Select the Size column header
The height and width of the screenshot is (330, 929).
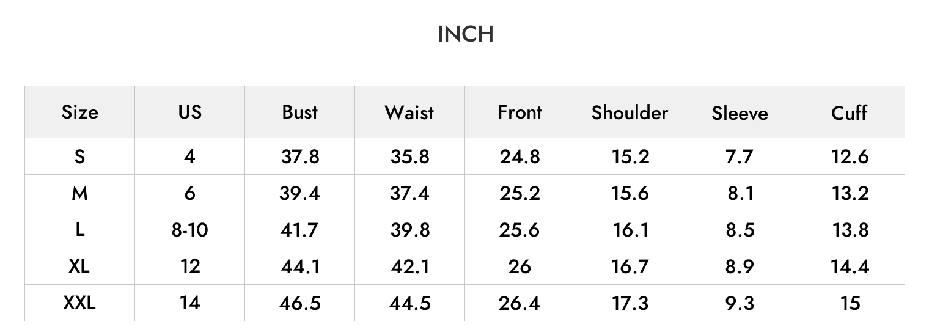pyautogui.click(x=79, y=112)
